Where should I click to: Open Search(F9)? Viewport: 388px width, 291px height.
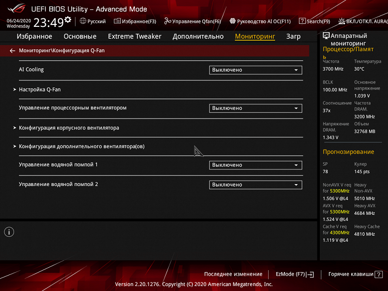318,21
